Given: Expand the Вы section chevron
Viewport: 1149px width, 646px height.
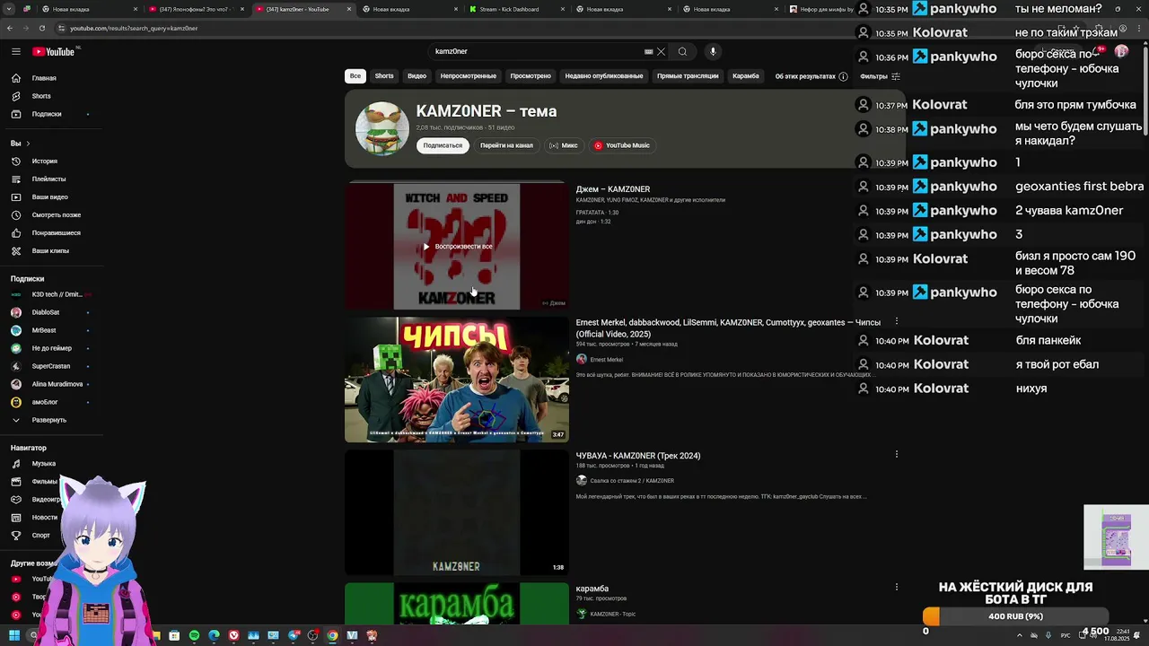Looking at the screenshot, I should tap(28, 144).
